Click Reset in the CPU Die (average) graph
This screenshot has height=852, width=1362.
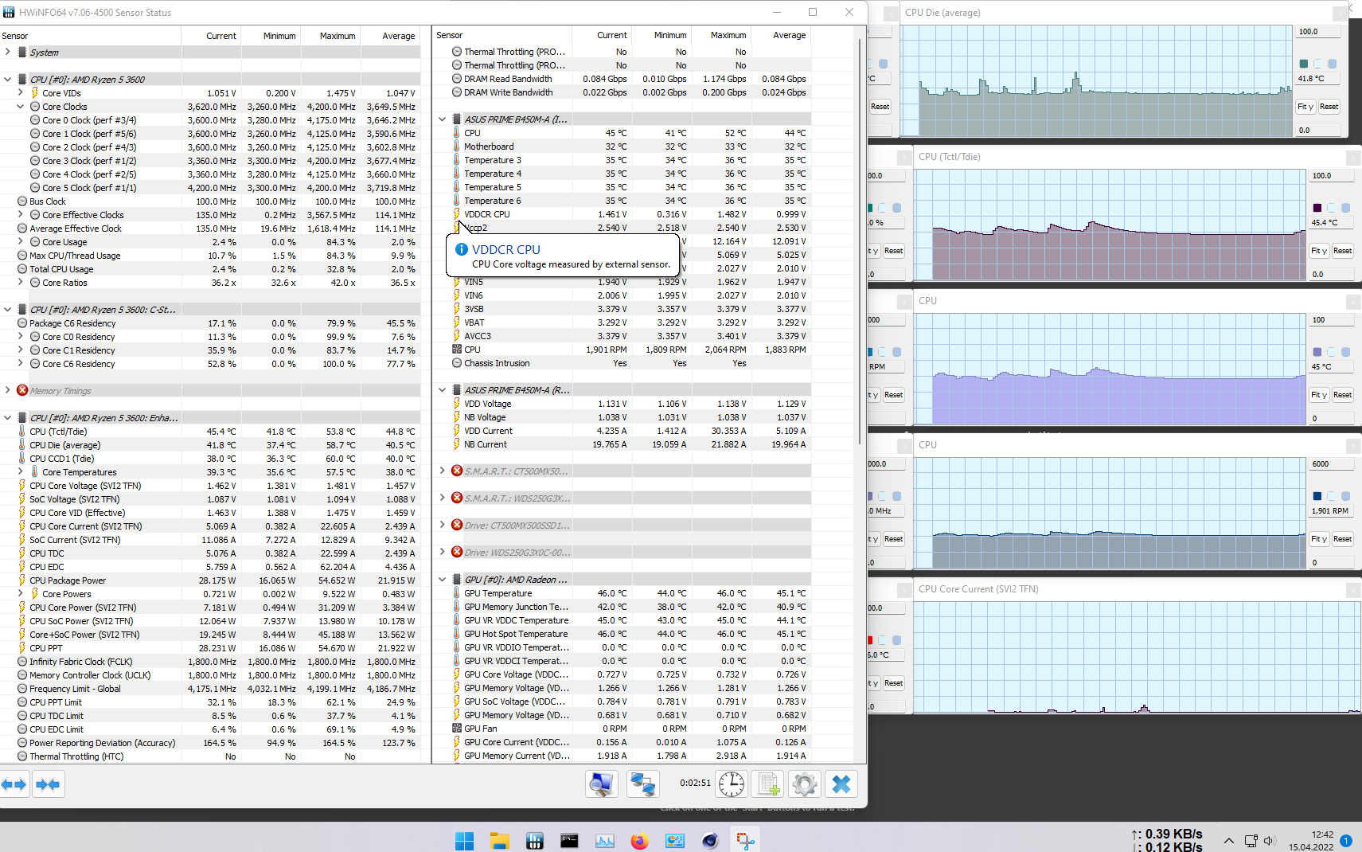tap(1329, 107)
